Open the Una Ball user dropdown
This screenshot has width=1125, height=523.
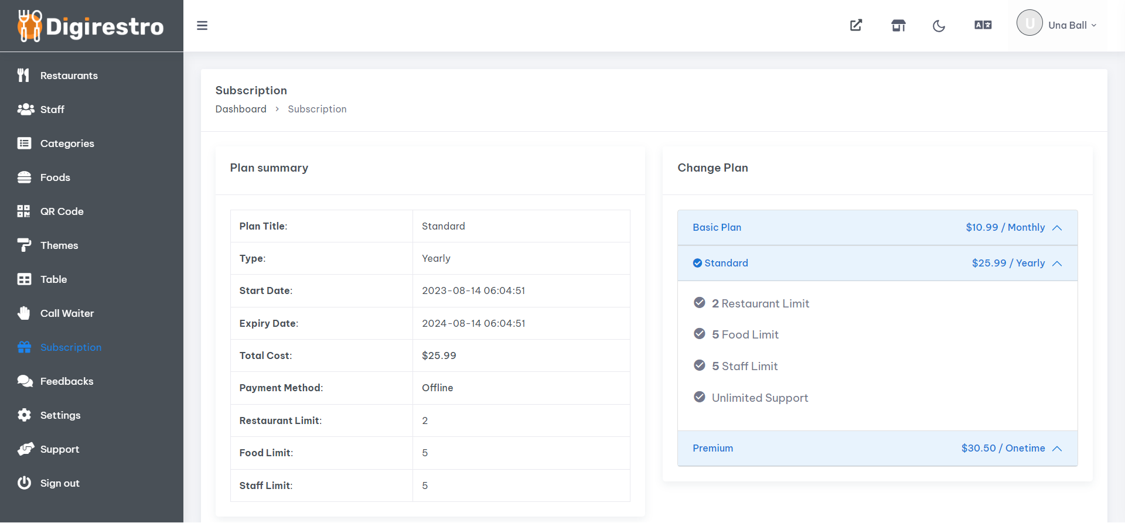pos(1057,25)
